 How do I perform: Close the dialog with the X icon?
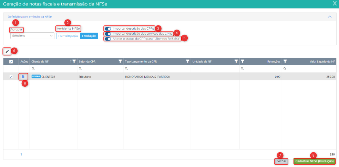point(335,4)
